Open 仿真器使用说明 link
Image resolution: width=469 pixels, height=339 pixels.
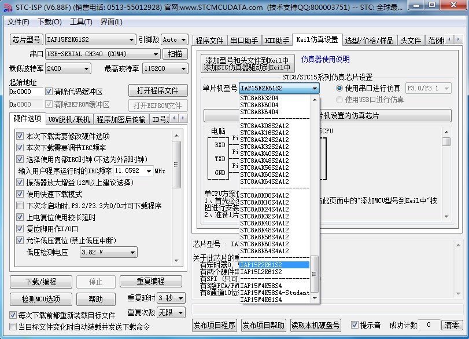click(326, 59)
